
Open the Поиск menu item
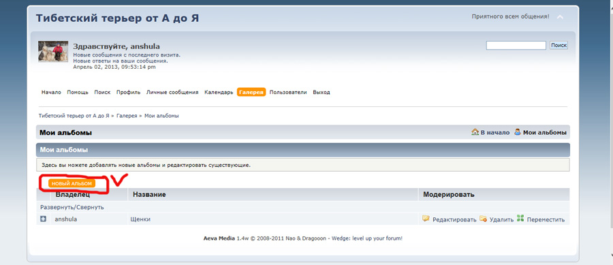coord(102,92)
